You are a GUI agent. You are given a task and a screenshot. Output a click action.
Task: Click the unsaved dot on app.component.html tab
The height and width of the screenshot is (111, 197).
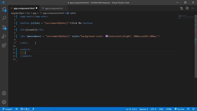pyautogui.click(x=36, y=8)
